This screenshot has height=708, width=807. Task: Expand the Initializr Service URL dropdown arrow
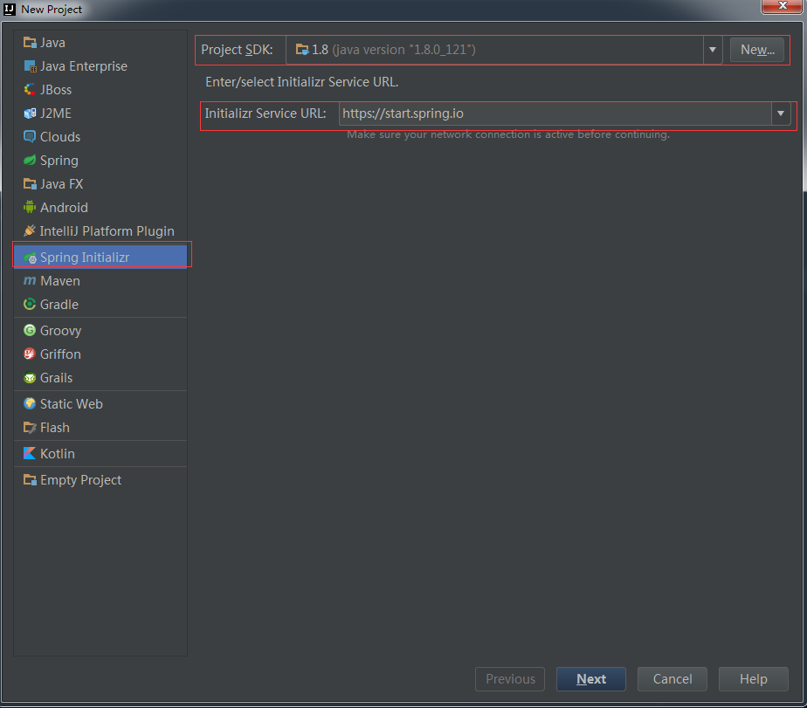coord(781,113)
